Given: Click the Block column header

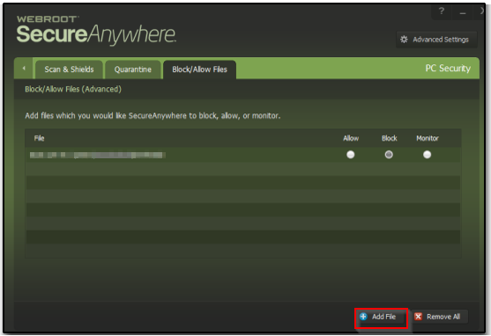Looking at the screenshot, I should pyautogui.click(x=390, y=138).
